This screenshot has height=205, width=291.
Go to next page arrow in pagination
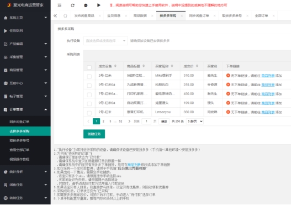click(x=129, y=122)
